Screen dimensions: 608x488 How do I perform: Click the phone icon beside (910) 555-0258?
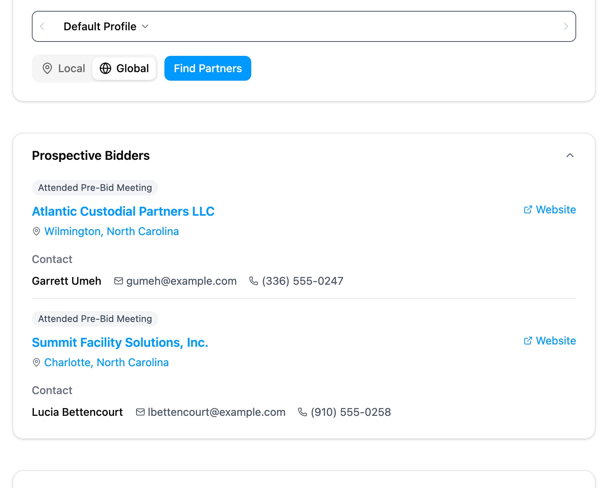(x=302, y=412)
